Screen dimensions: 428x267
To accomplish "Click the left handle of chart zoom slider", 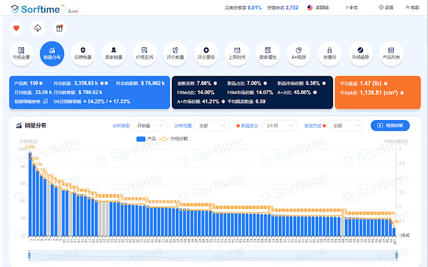I will [x=29, y=255].
